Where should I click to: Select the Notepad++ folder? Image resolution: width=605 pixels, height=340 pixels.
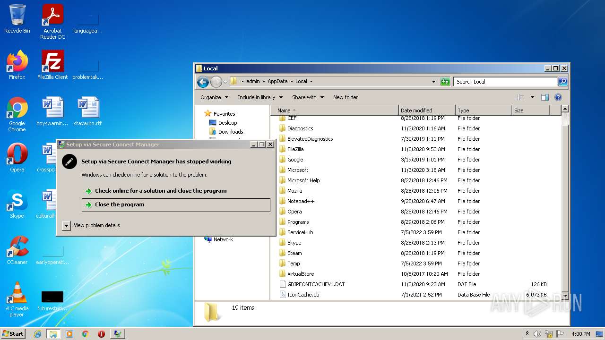click(301, 201)
